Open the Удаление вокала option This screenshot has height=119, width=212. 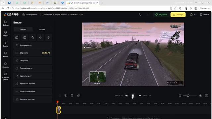coord(33,84)
